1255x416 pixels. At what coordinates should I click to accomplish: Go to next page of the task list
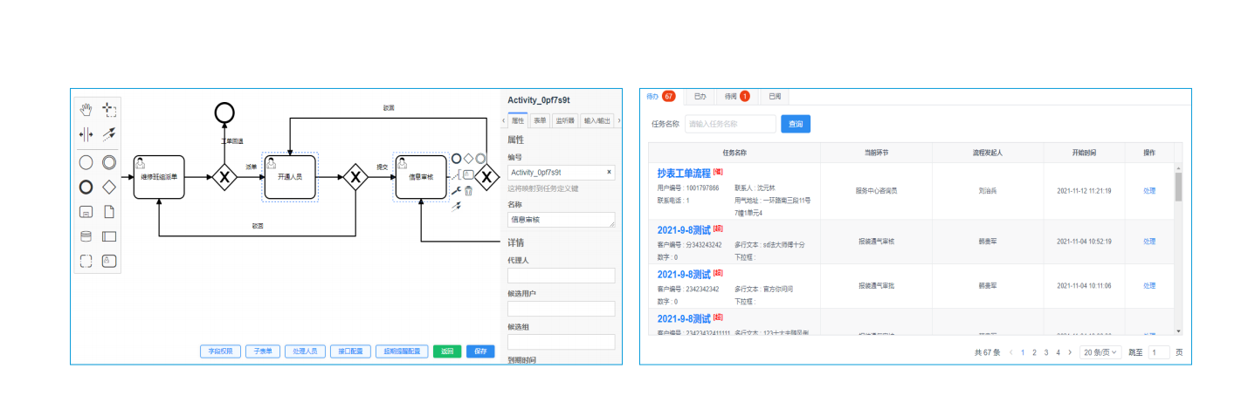tap(1070, 352)
